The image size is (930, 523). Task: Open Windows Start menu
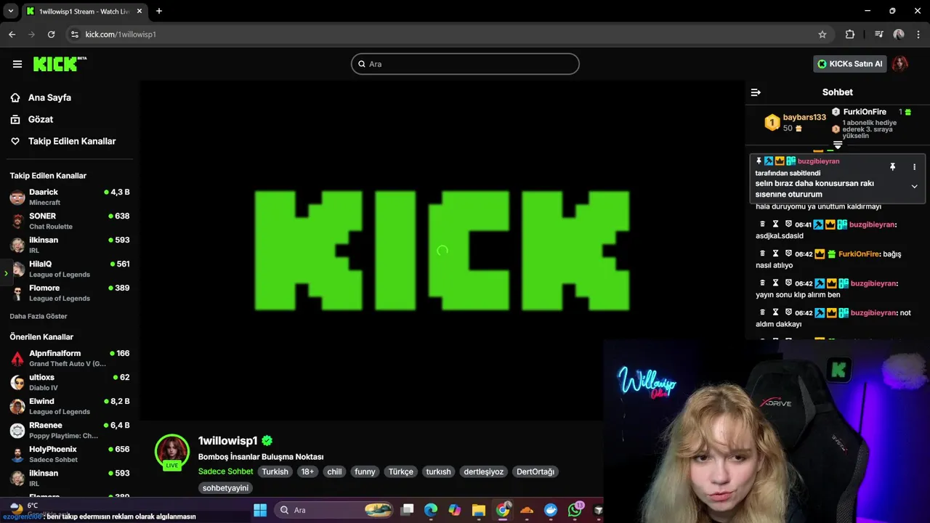[x=259, y=510]
